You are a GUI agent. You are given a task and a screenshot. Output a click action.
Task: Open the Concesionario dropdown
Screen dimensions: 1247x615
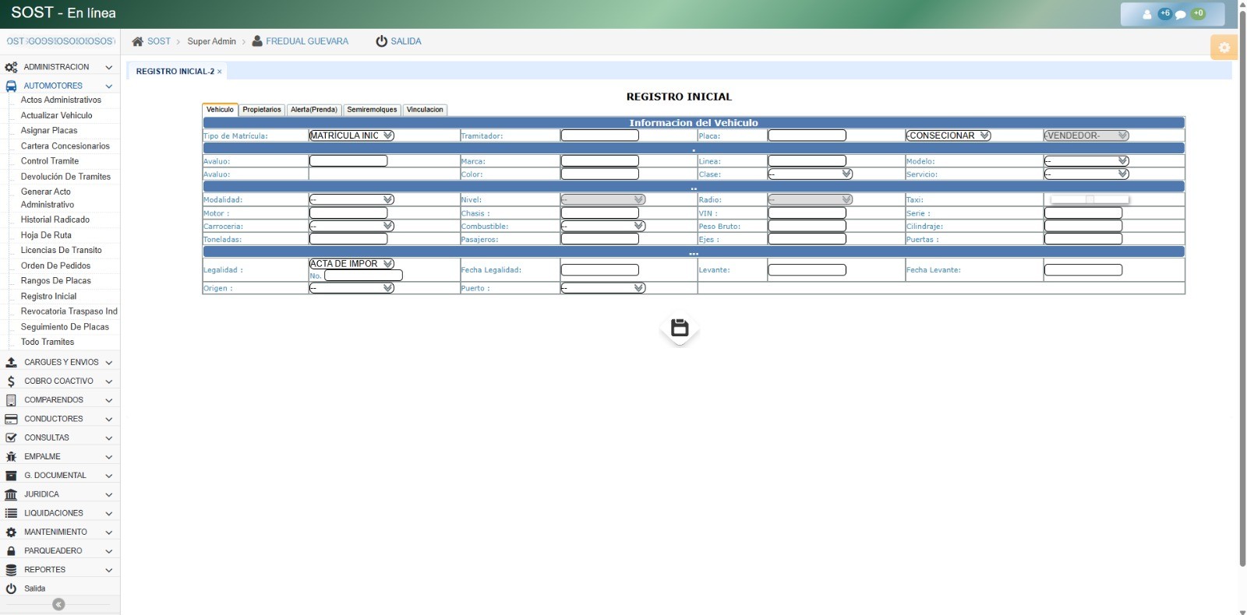pos(948,135)
